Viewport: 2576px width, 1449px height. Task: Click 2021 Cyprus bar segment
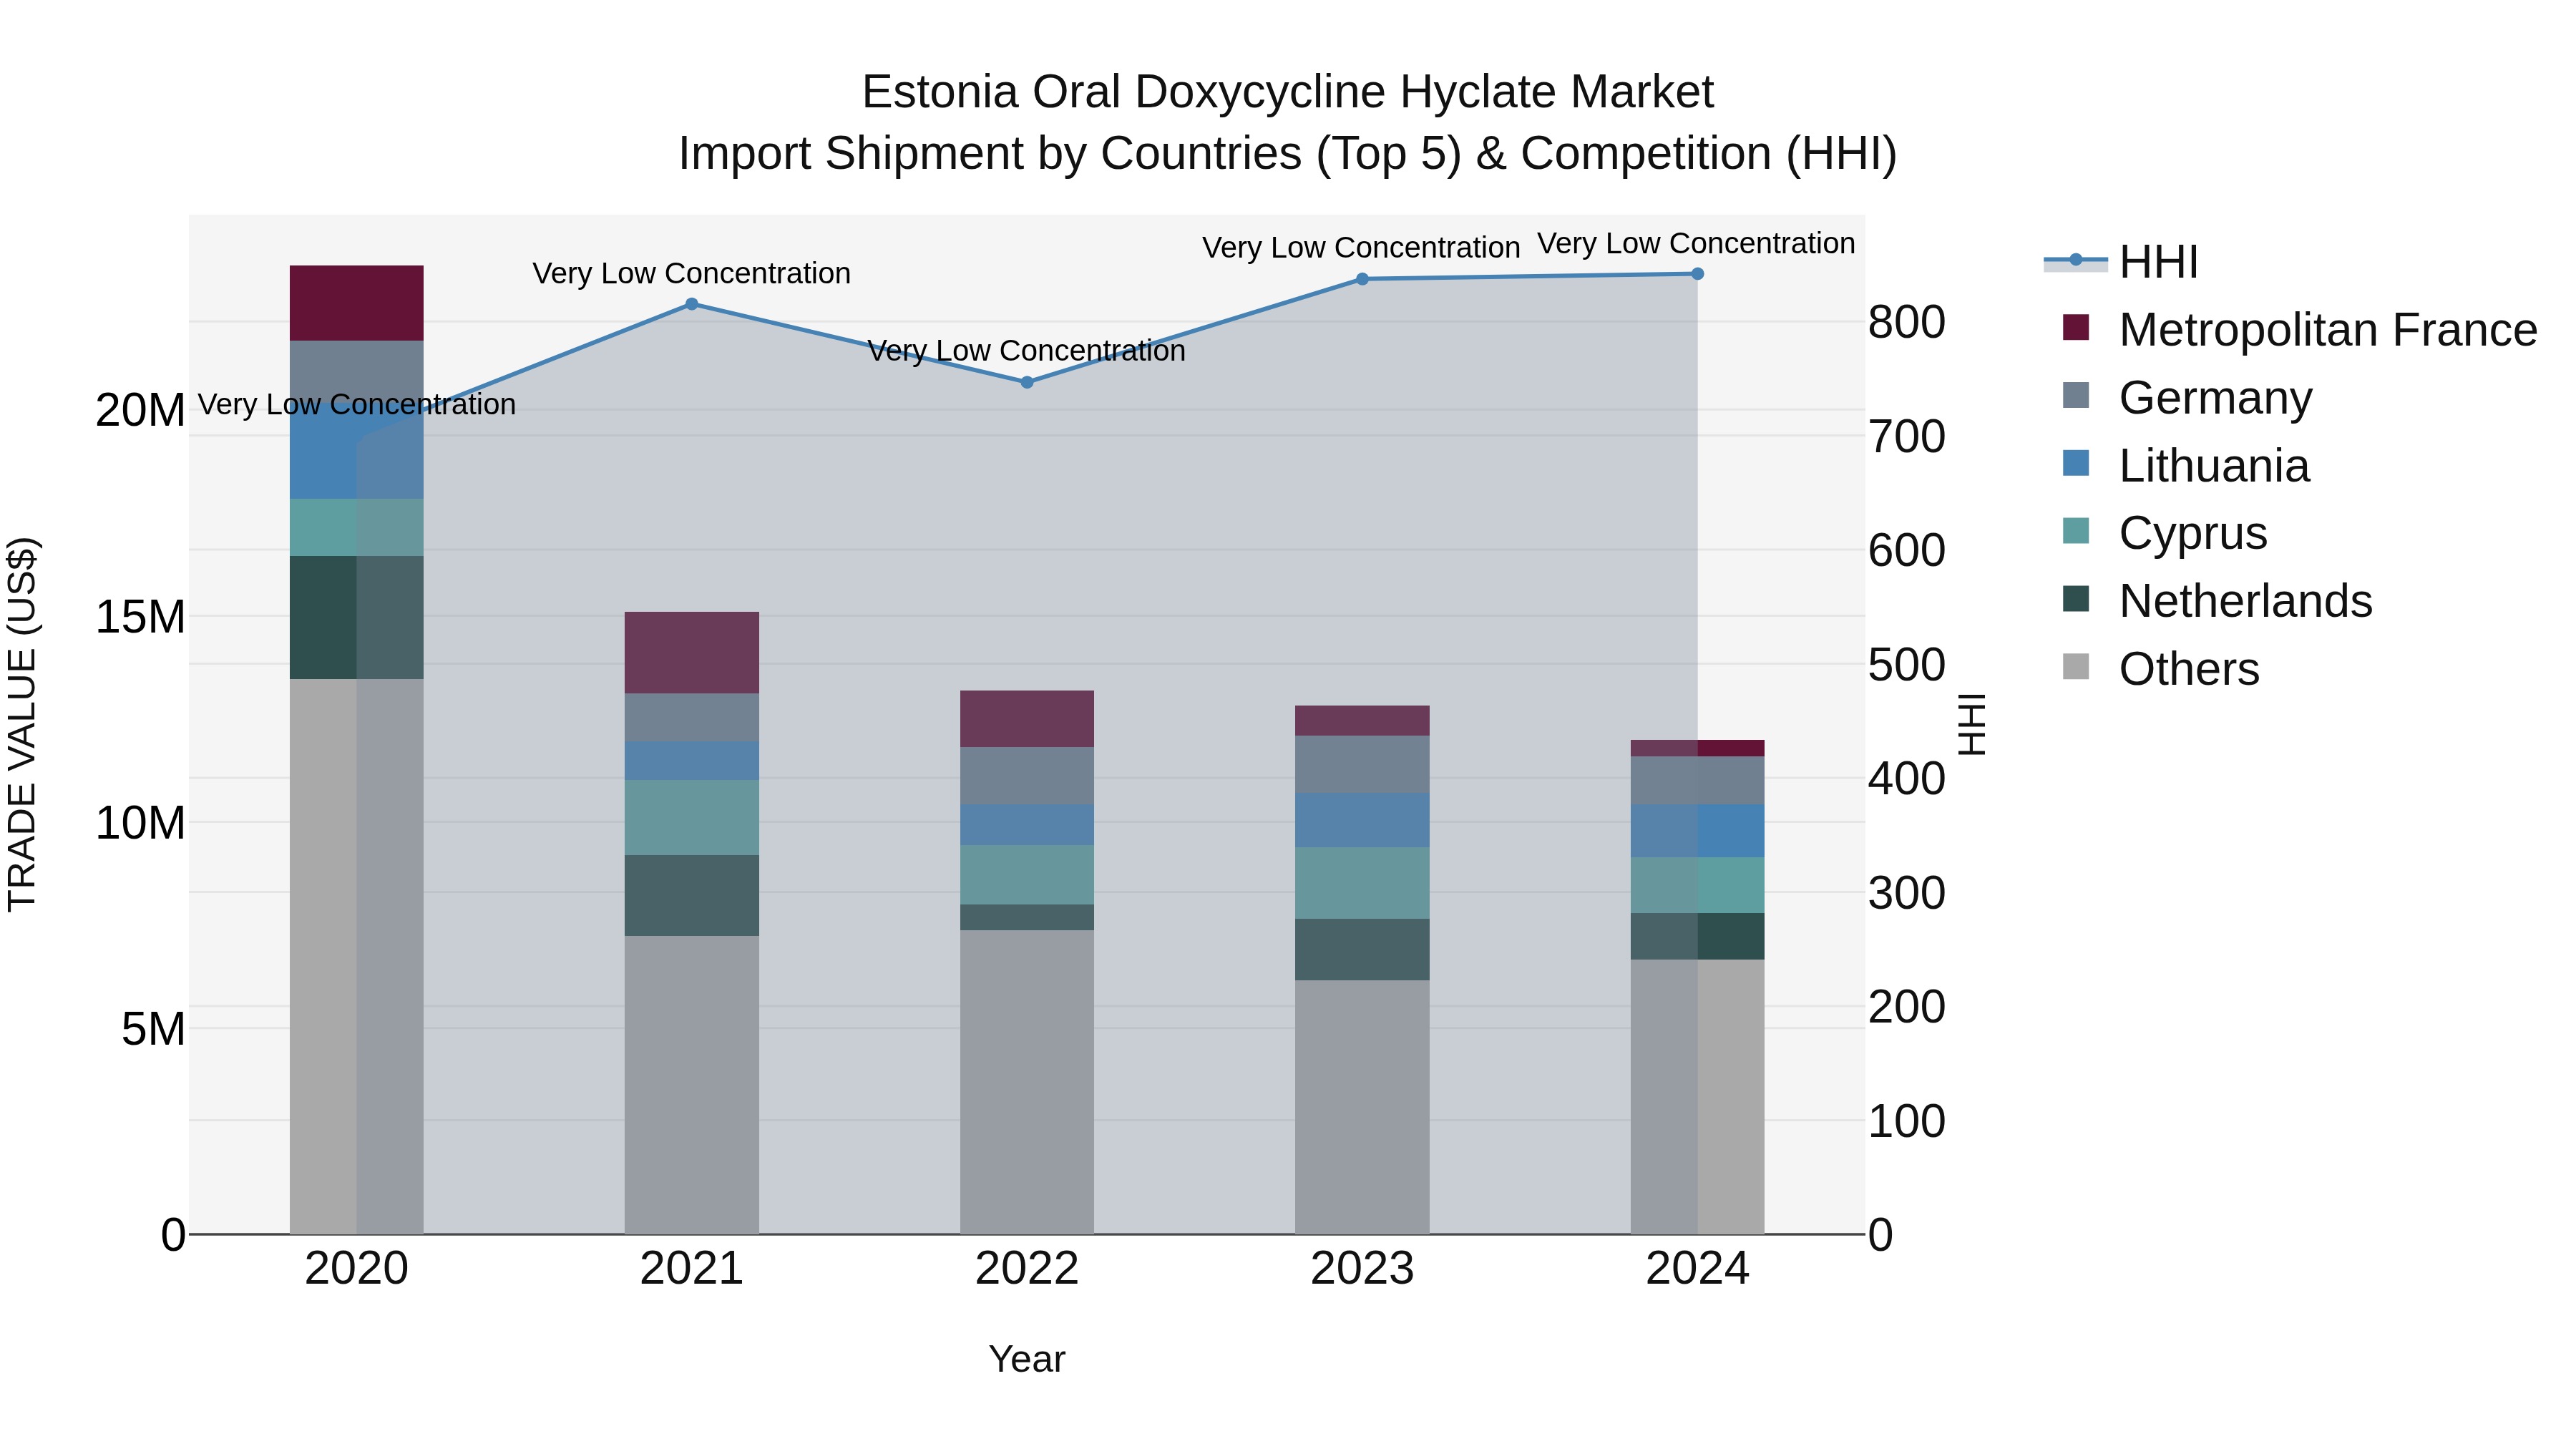click(692, 817)
